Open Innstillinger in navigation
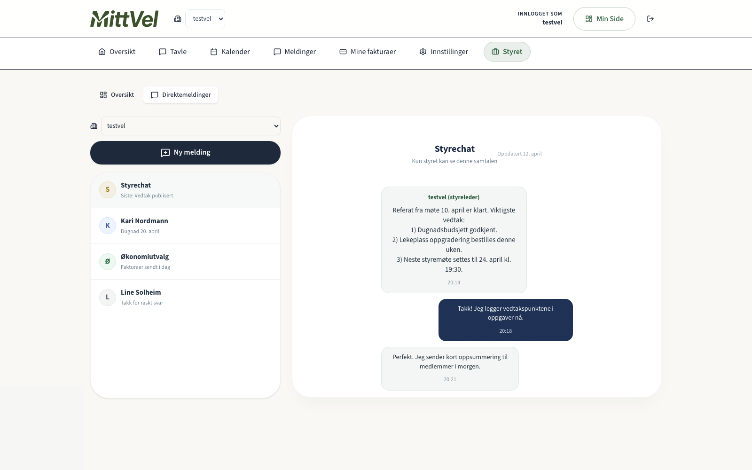This screenshot has width=752, height=470. (444, 52)
